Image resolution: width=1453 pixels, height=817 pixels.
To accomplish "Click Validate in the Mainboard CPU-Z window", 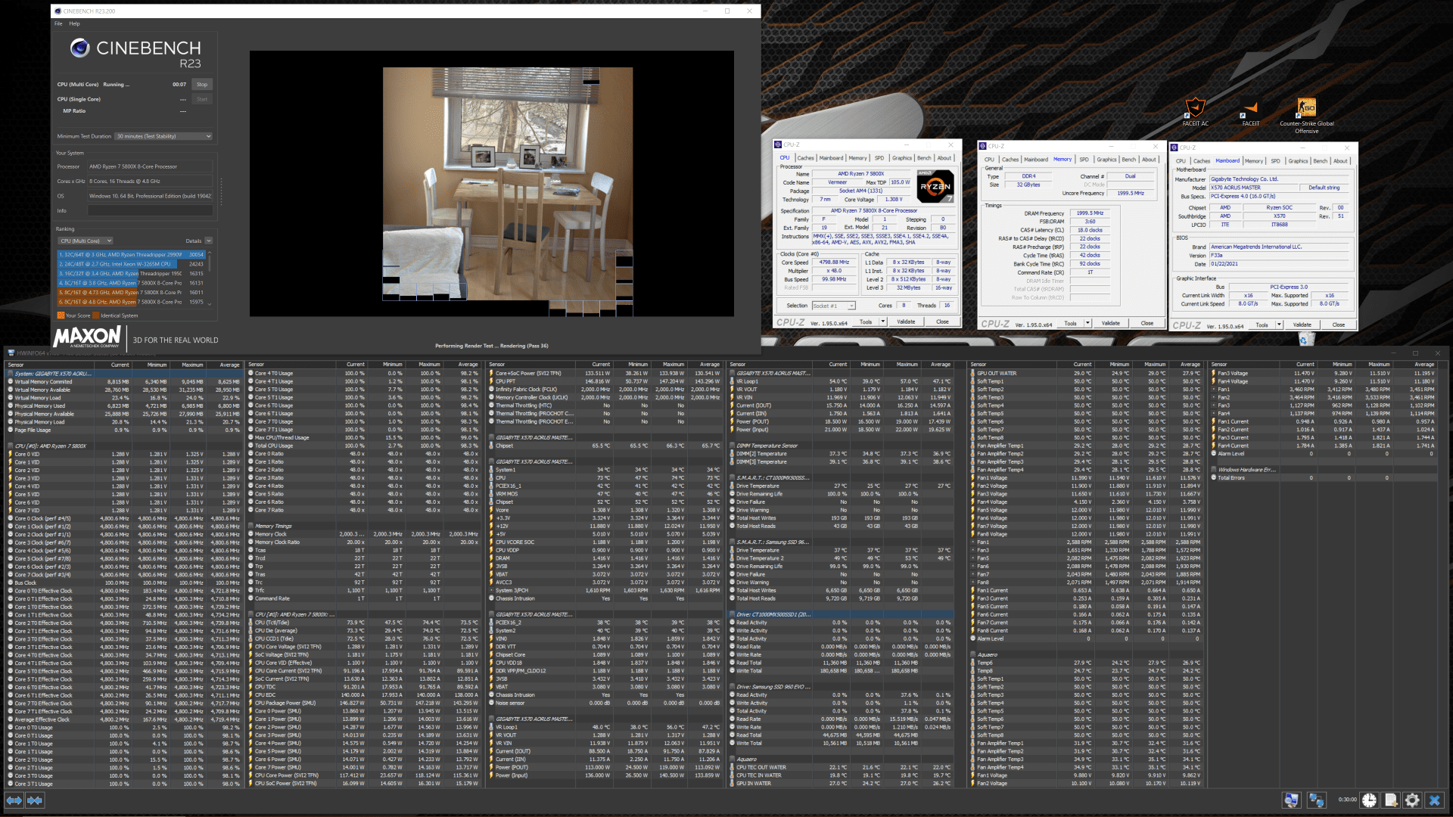I will 1302,325.
